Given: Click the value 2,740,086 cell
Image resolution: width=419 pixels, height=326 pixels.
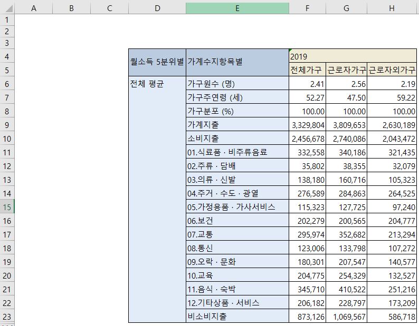Looking at the screenshot, I should [346, 138].
